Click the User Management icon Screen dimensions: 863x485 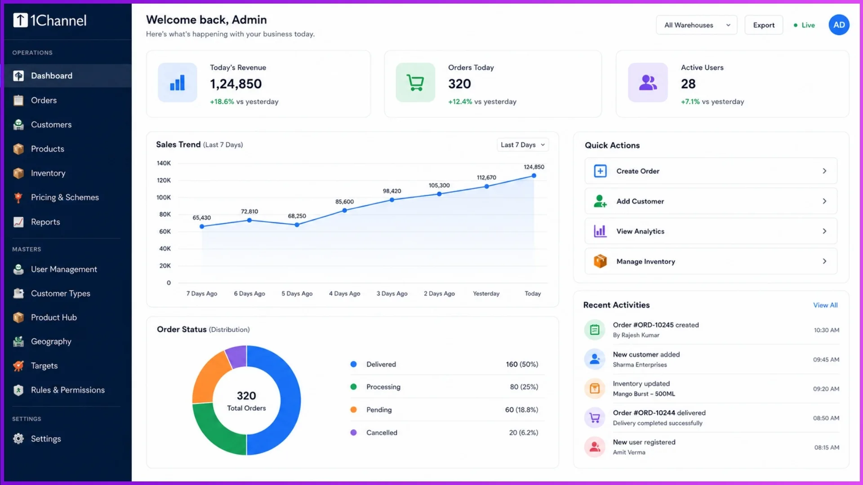click(18, 269)
